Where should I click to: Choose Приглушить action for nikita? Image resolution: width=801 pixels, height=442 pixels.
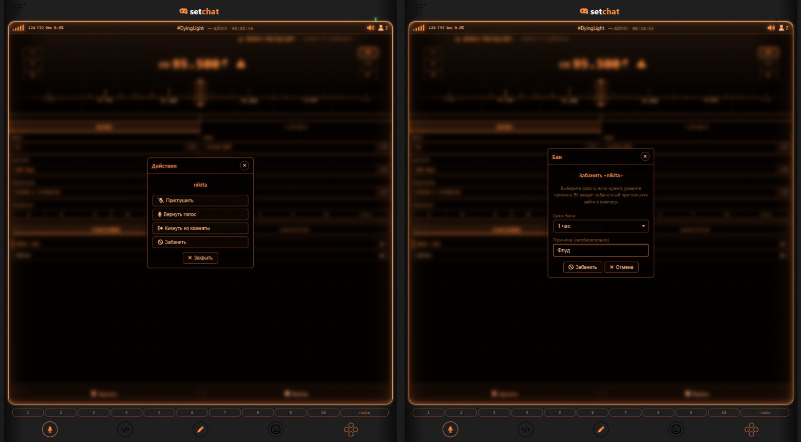(x=200, y=200)
